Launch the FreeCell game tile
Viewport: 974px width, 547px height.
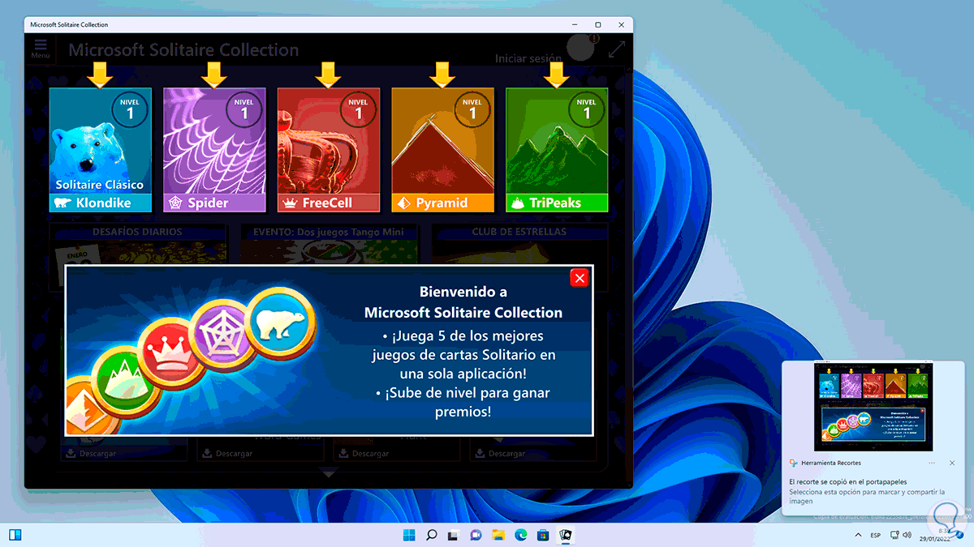point(329,150)
